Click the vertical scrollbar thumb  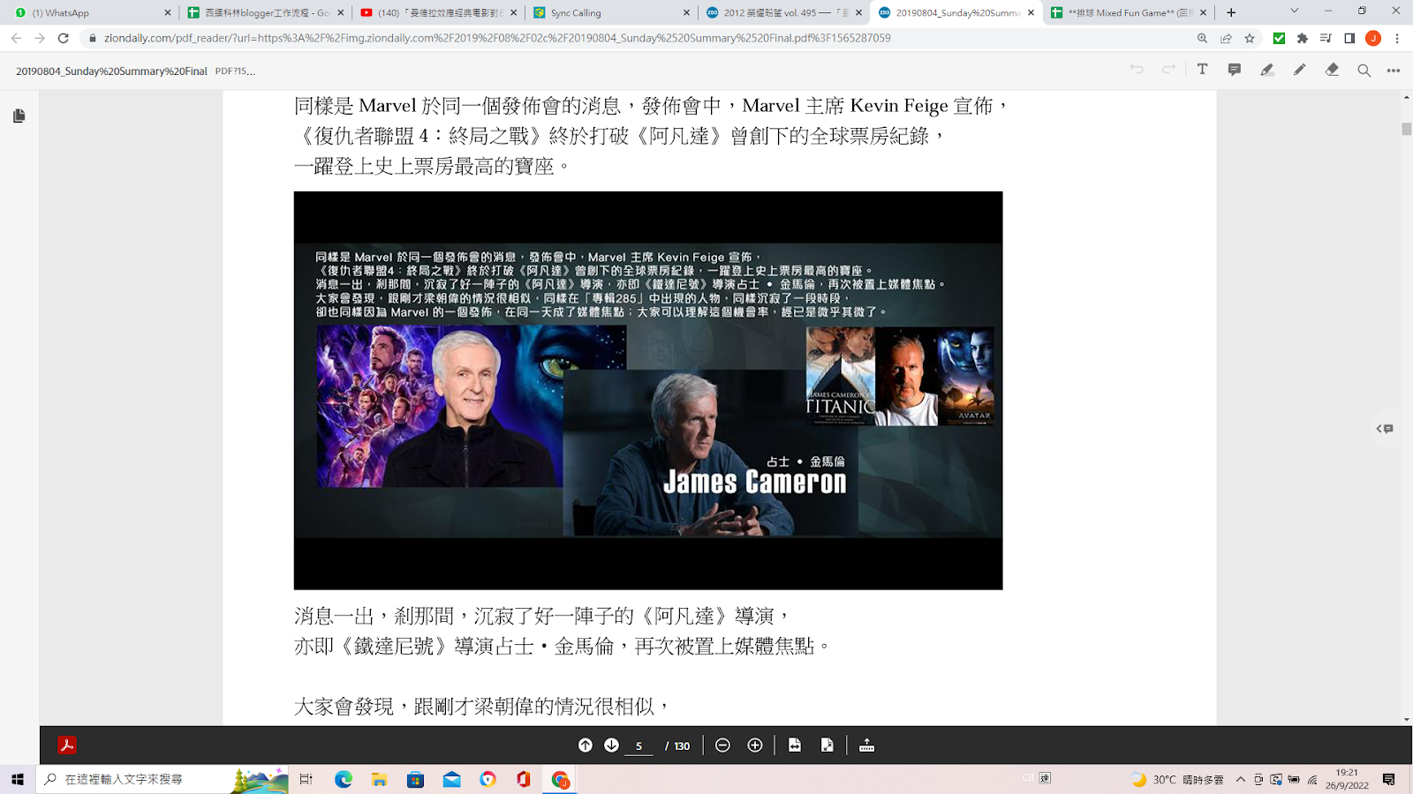[1407, 129]
